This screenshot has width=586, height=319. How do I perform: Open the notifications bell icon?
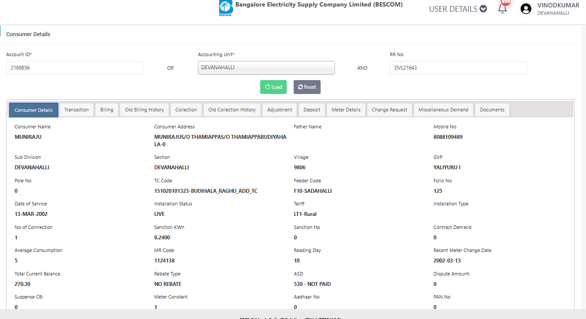(502, 9)
